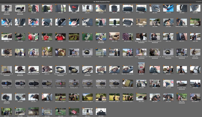Click the star rating under JJM_7601

[195, 58]
